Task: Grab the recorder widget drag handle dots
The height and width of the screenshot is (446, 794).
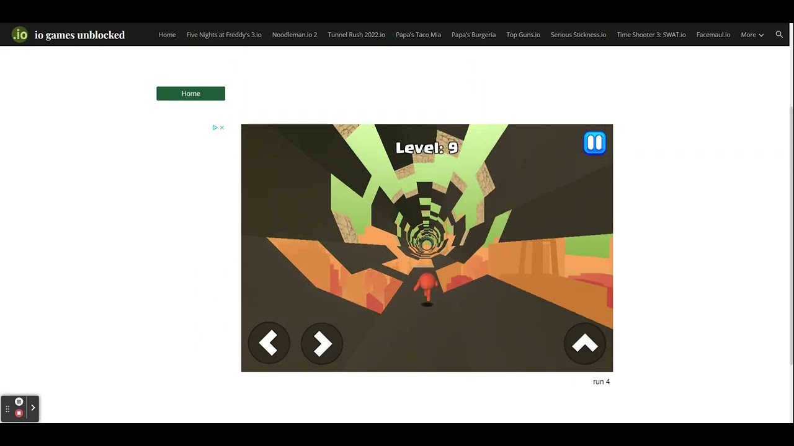Action: coord(7,409)
